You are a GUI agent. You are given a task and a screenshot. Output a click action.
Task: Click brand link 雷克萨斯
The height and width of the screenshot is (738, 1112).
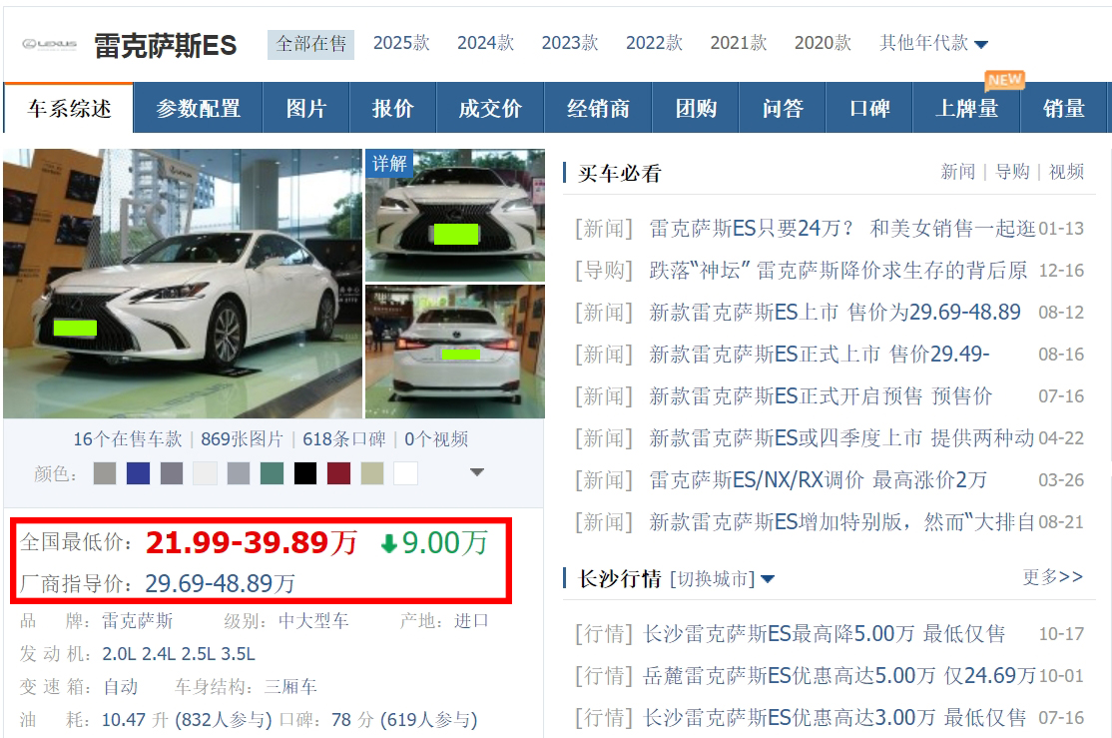click(137, 621)
